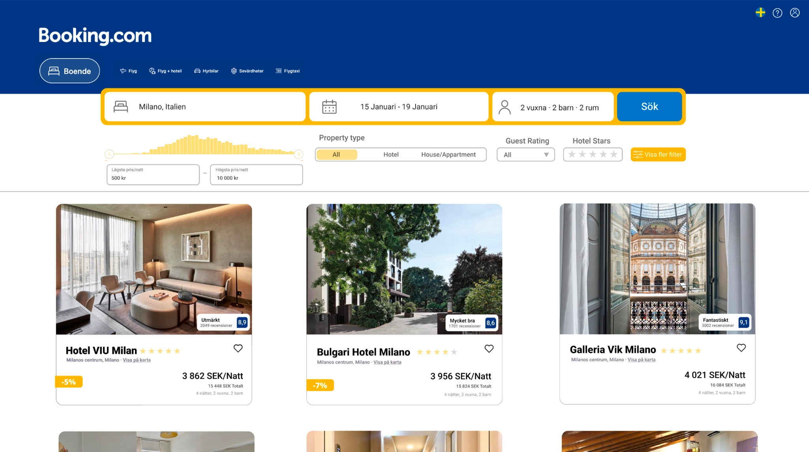Open the Sevärdheter tab
This screenshot has width=809, height=452.
point(247,71)
